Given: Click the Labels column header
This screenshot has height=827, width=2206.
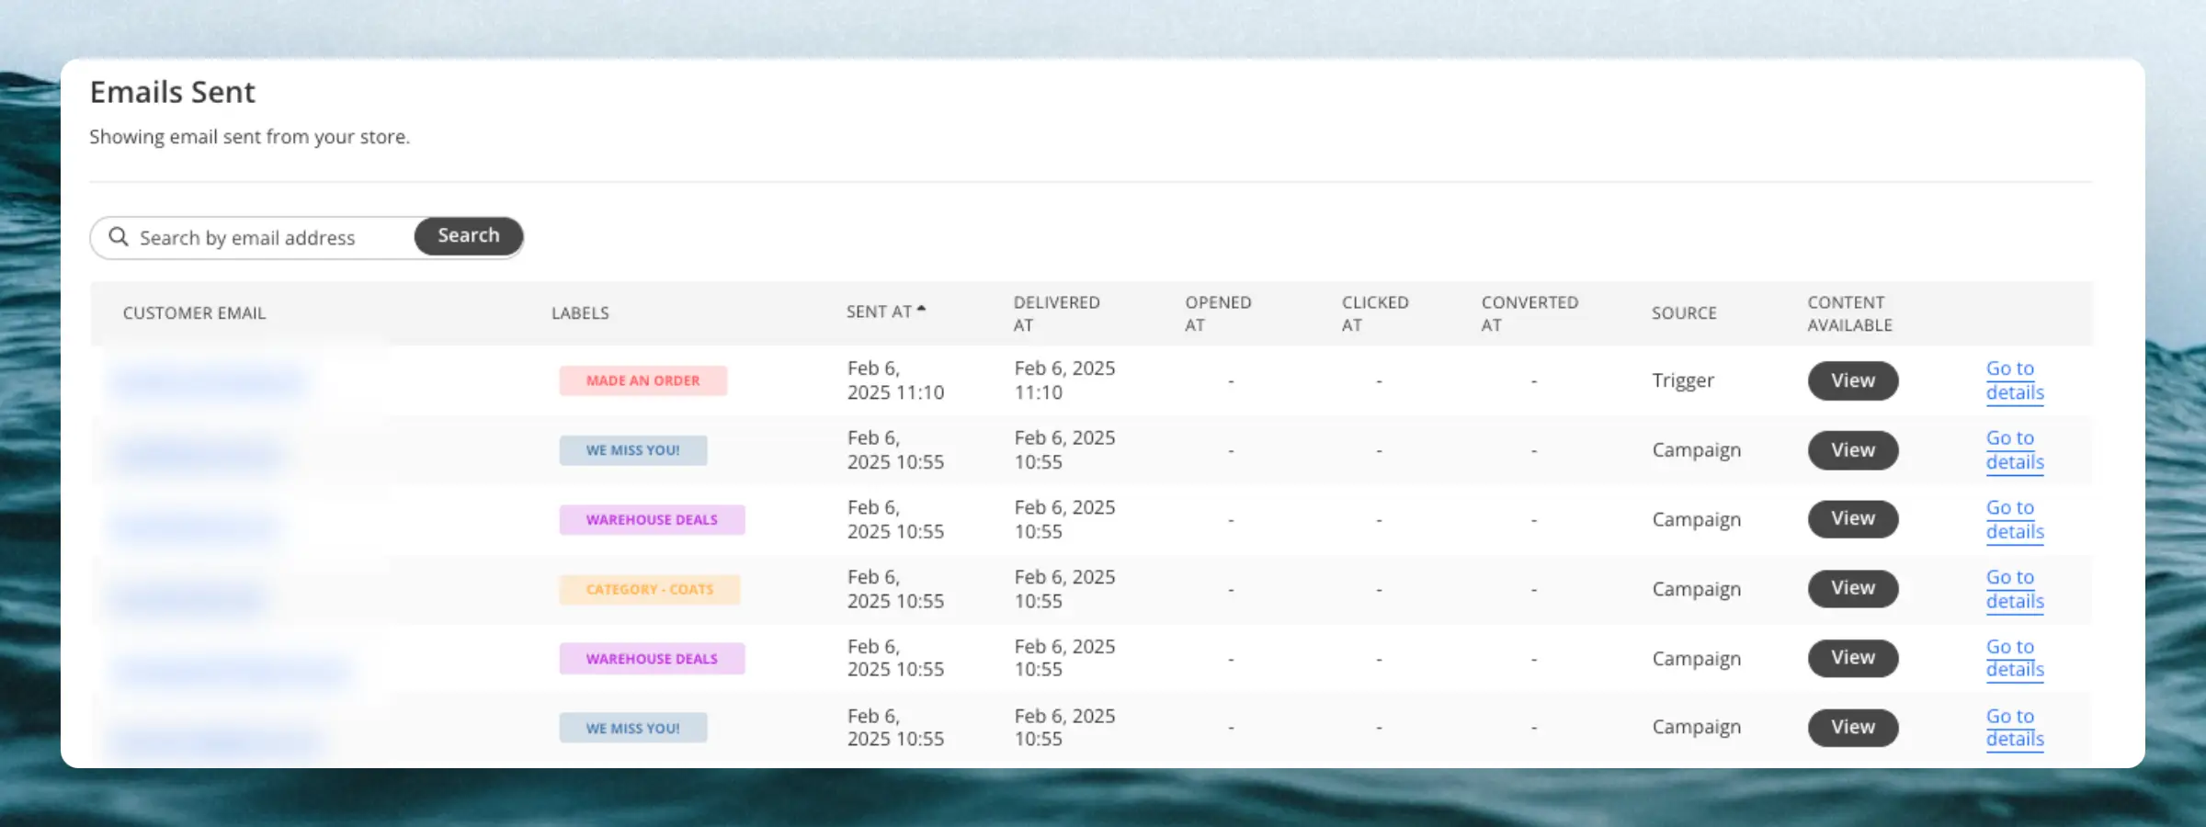Looking at the screenshot, I should click(x=580, y=313).
